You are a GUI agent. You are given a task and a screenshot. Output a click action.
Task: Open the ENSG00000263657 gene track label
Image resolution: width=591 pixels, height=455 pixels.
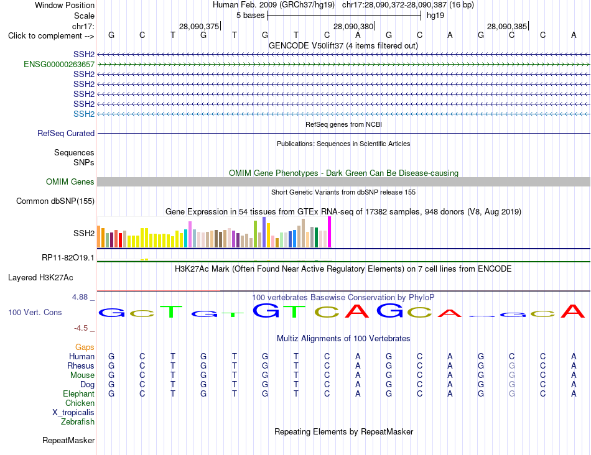(x=59, y=65)
